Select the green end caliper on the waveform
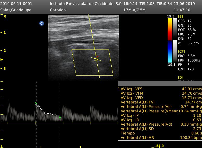The width and height of the screenshot is (202, 148). [60, 117]
